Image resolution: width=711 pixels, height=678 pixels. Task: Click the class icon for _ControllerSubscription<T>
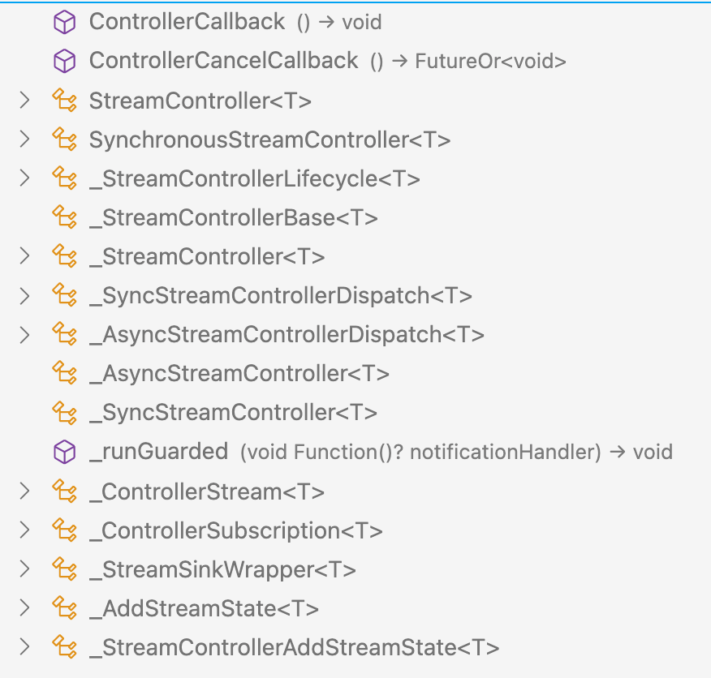pos(64,530)
